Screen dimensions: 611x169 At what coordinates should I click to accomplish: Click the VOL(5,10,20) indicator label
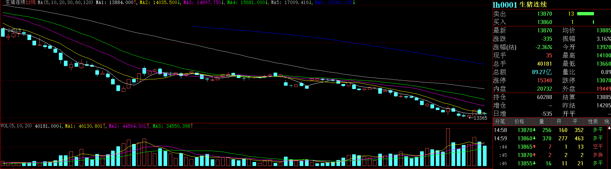(x=16, y=126)
